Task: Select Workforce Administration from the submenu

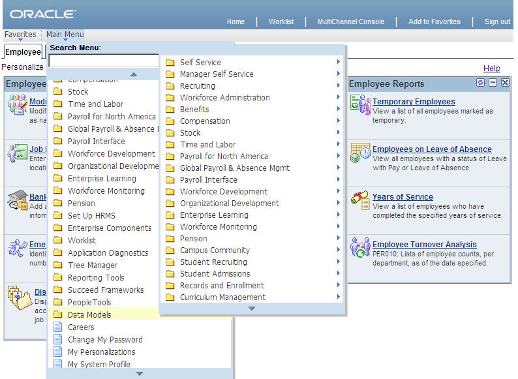Action: point(224,97)
